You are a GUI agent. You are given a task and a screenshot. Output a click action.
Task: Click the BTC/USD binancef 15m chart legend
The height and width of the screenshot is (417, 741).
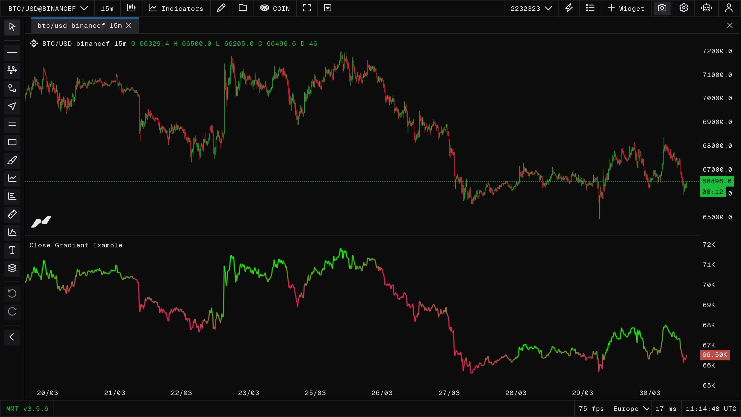coord(84,44)
